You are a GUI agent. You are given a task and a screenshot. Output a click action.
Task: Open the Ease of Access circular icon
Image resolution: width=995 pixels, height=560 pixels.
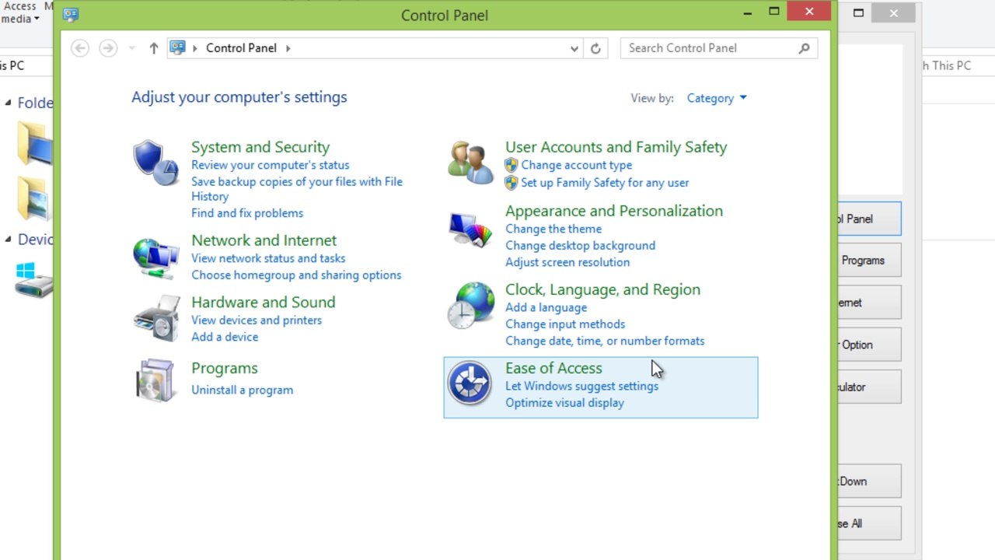[x=470, y=383]
